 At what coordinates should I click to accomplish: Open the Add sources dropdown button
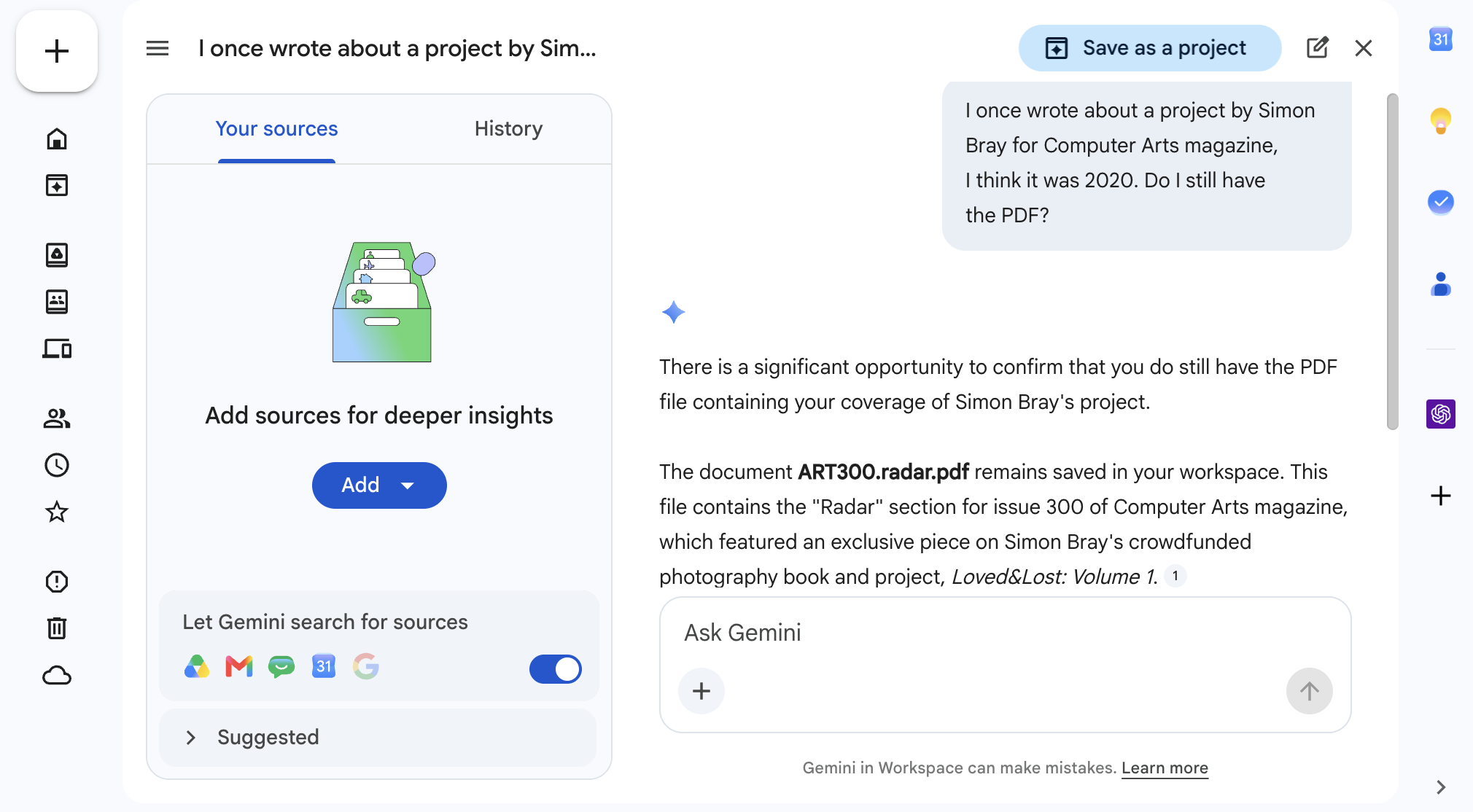[x=379, y=485]
